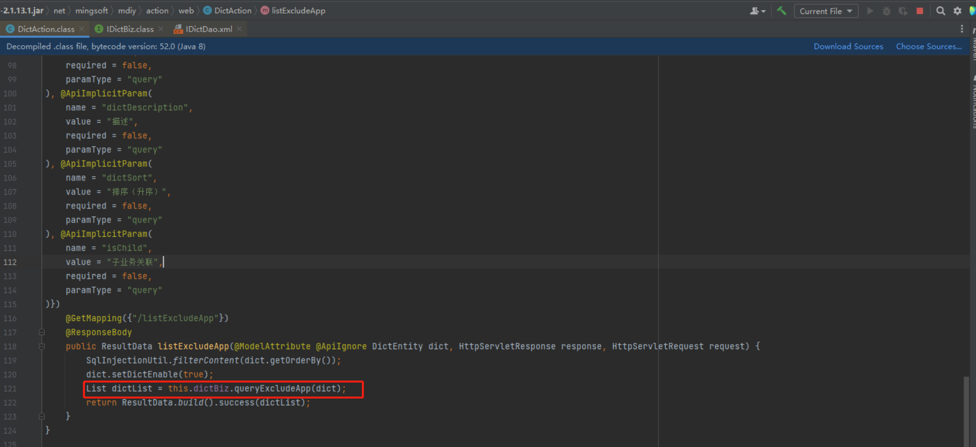The image size is (976, 447).
Task: Select the jar breadcrumb segment
Action: pos(22,11)
